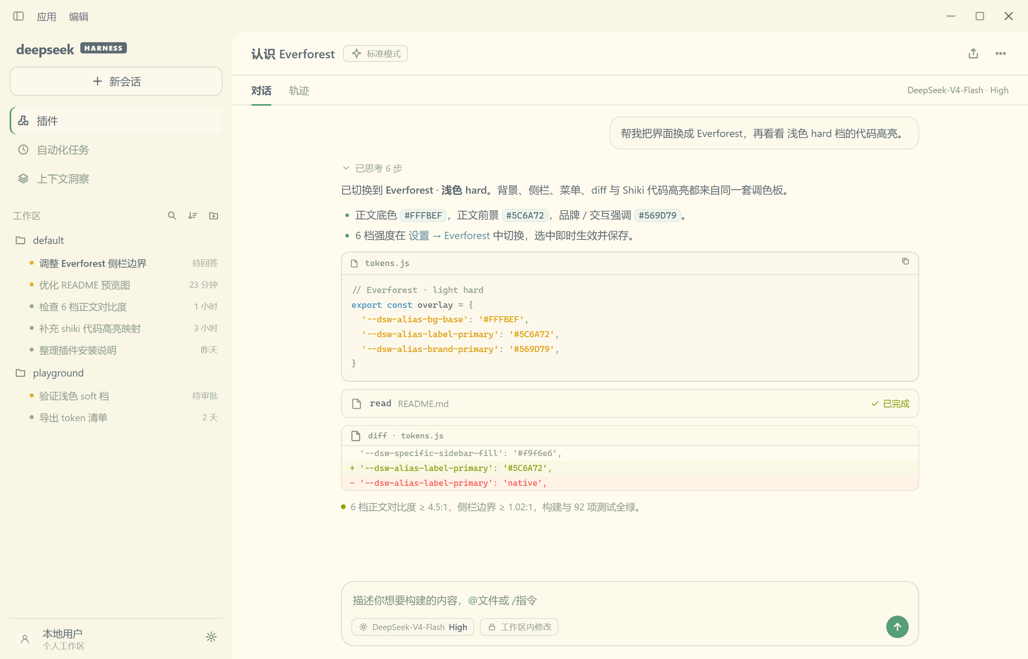1028x659 pixels.
Task: Toggle the theme sun icon
Action: pyautogui.click(x=211, y=637)
